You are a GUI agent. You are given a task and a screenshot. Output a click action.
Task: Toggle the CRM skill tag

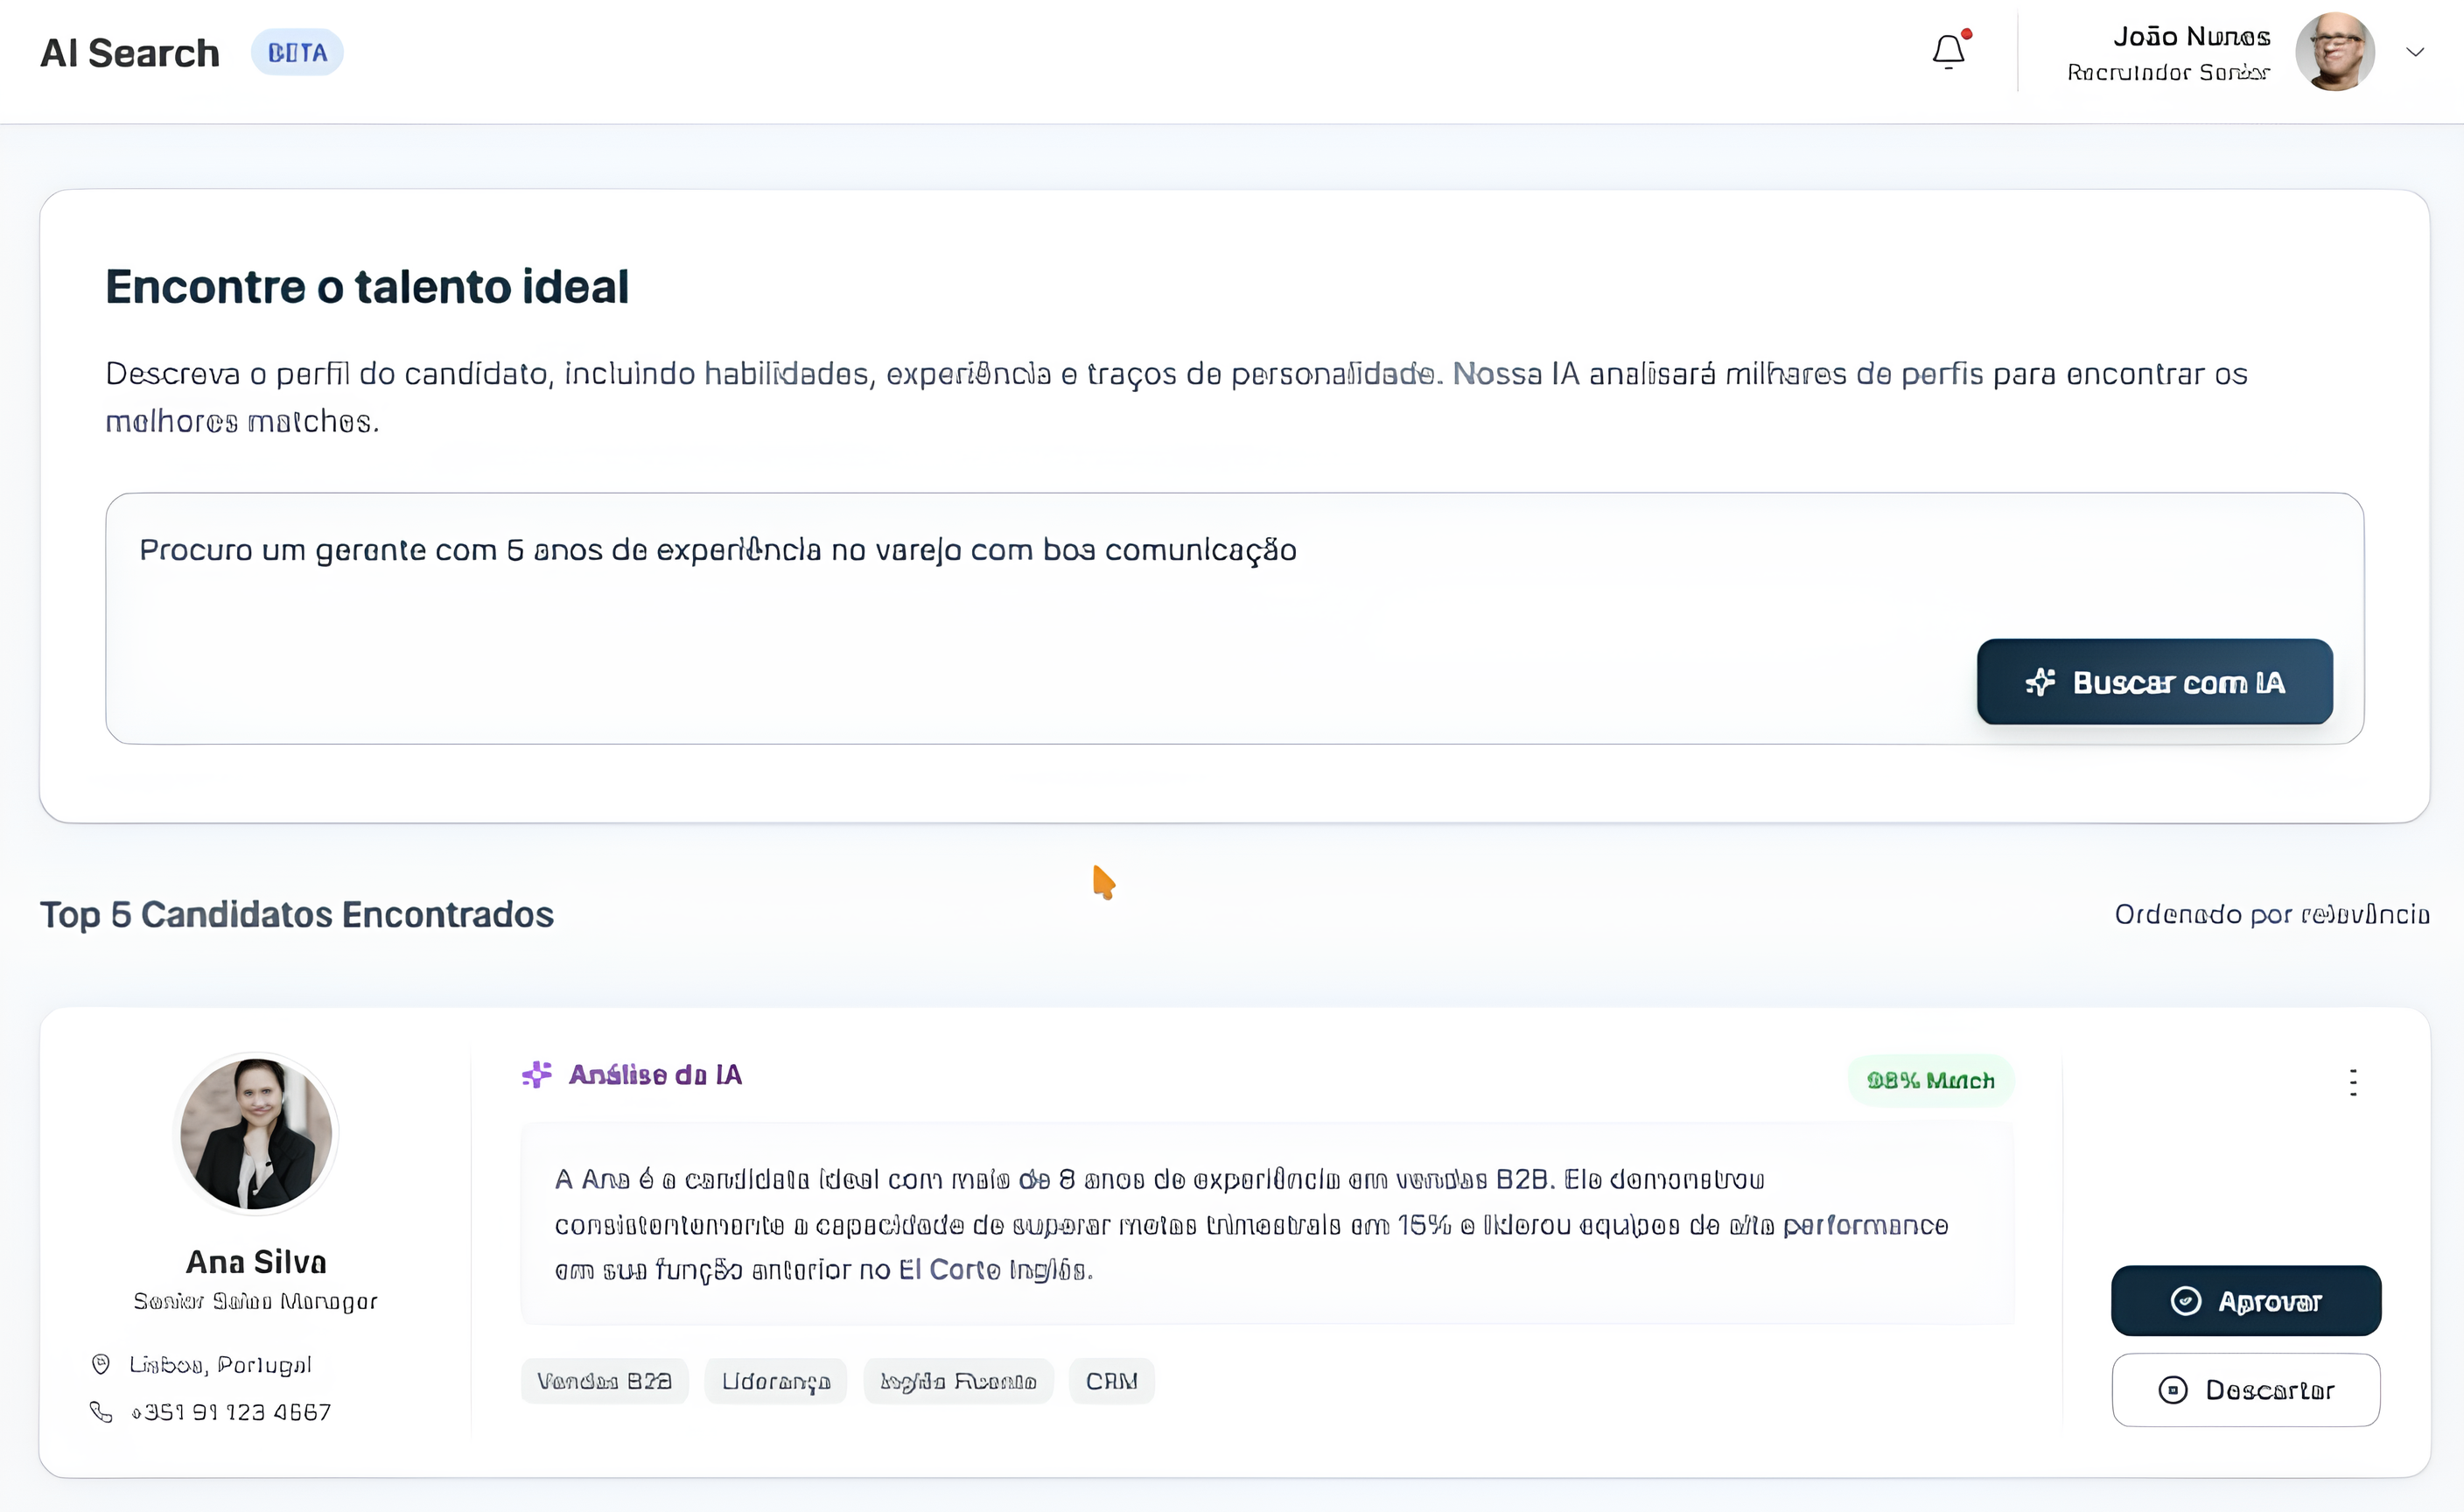(1112, 1381)
